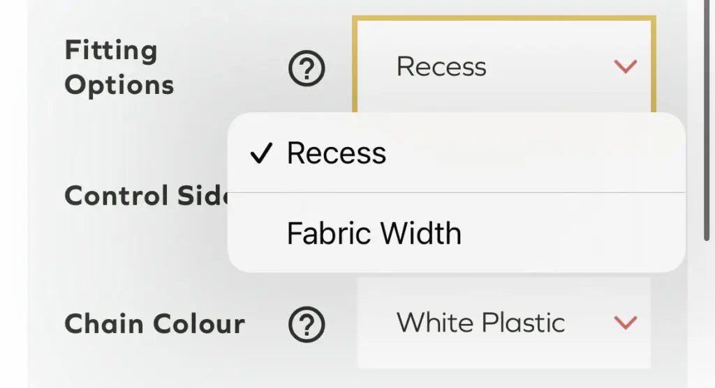Click the red chevron in the Fitting Options field
Image resolution: width=715 pixels, height=388 pixels.
pyautogui.click(x=625, y=67)
